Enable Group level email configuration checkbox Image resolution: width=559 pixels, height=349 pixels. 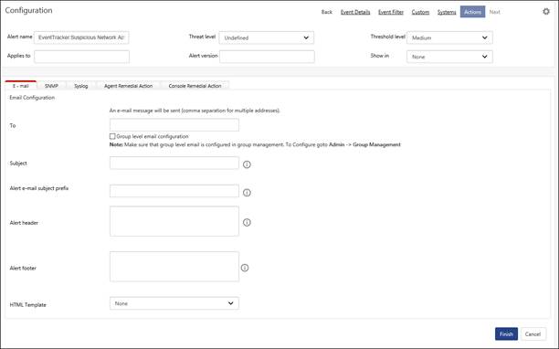(x=112, y=136)
